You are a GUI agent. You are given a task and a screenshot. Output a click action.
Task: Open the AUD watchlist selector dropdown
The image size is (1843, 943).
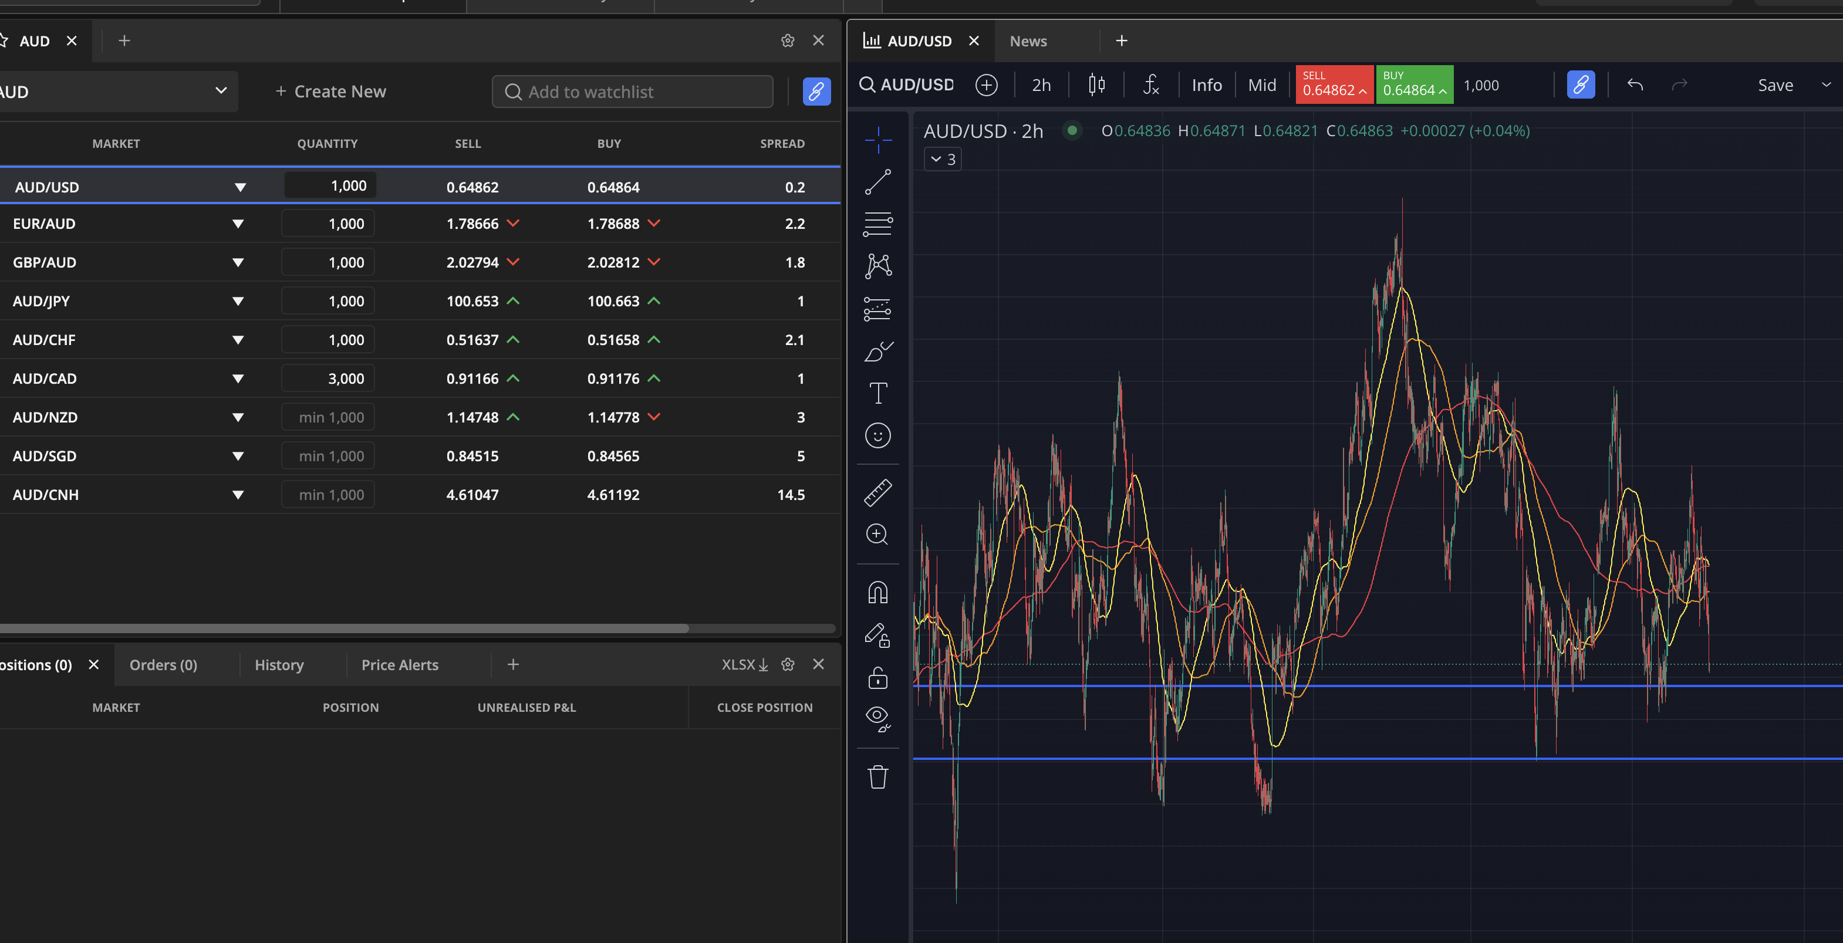pyautogui.click(x=220, y=91)
